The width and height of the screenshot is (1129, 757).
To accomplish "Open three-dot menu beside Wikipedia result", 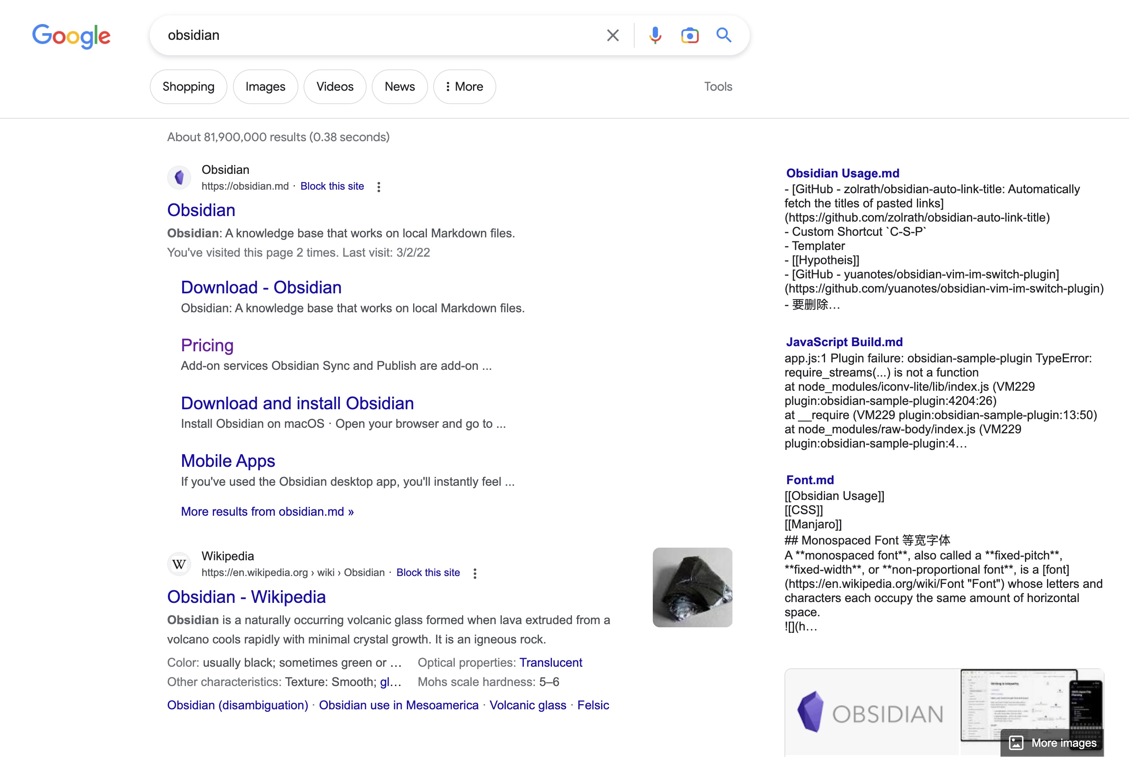I will tap(475, 573).
